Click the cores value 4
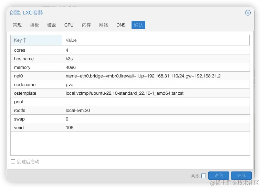This screenshot has width=261, height=188. pyautogui.click(x=67, y=50)
